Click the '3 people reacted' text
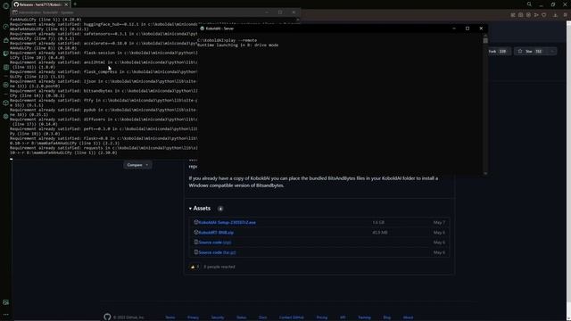The height and width of the screenshot is (321, 571). click(x=219, y=267)
